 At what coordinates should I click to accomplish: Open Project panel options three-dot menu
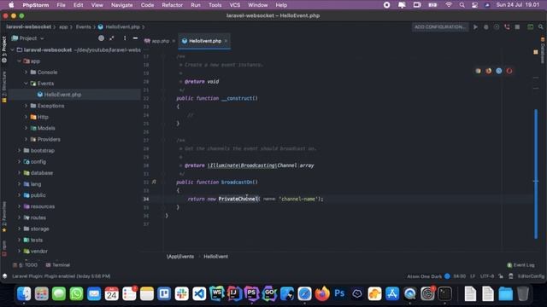click(x=125, y=38)
